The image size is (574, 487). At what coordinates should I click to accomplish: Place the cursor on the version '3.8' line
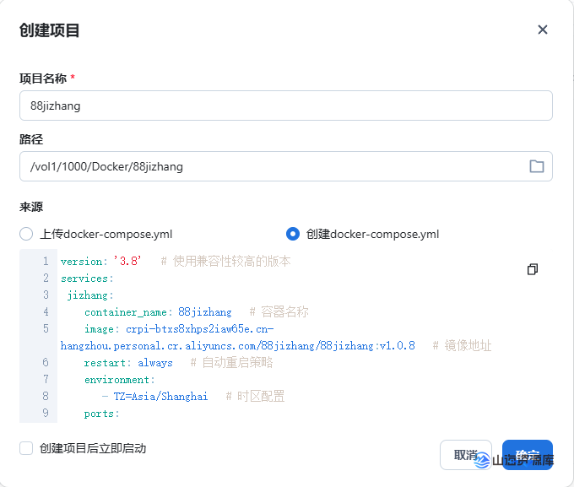(x=101, y=262)
